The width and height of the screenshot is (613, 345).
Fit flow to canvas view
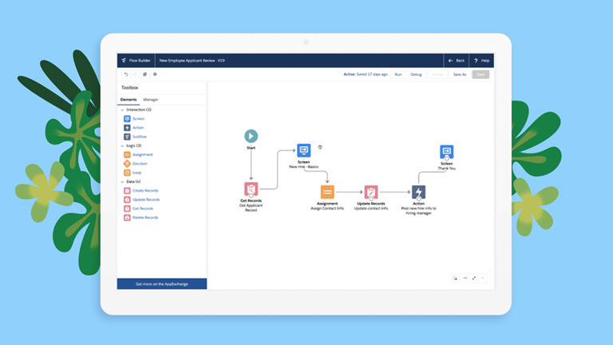click(474, 278)
